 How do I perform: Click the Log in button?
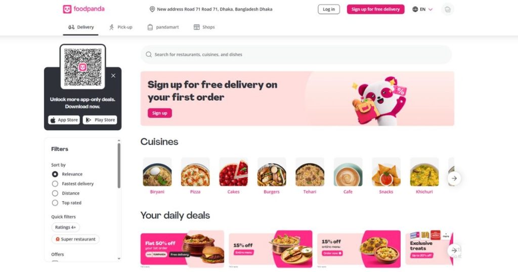[329, 9]
